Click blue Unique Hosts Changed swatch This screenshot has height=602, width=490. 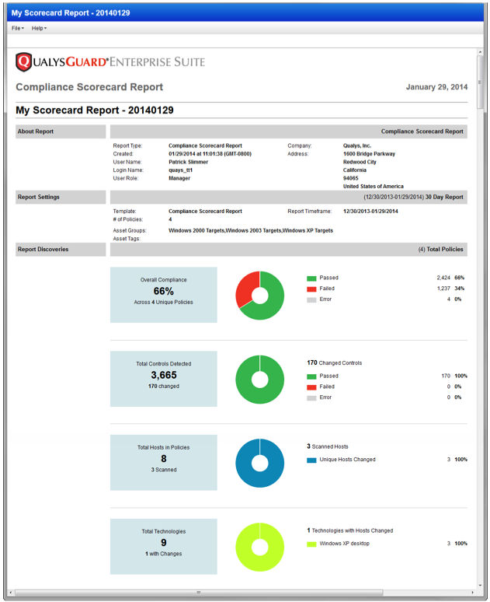pos(311,460)
